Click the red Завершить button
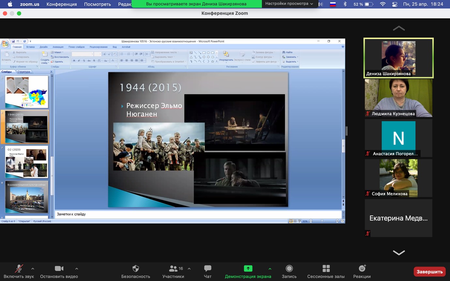Viewport: 450px width, 281px height. point(429,272)
